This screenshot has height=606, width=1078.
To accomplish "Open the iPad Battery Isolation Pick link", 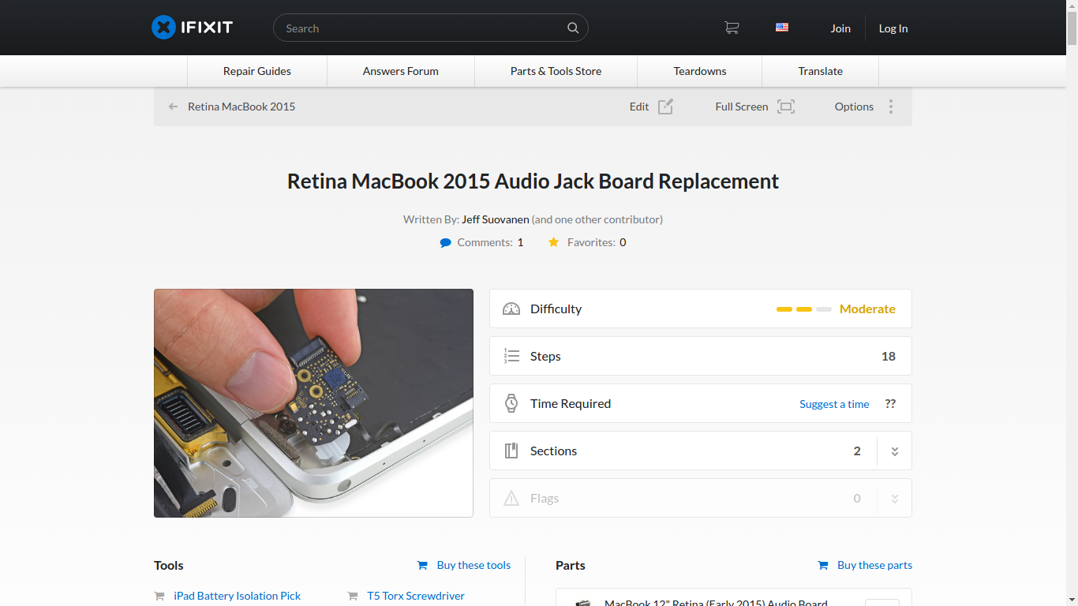I will (238, 596).
